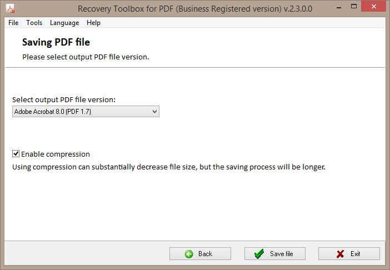Open the Help menu
Image resolution: width=390 pixels, height=270 pixels.
93,23
